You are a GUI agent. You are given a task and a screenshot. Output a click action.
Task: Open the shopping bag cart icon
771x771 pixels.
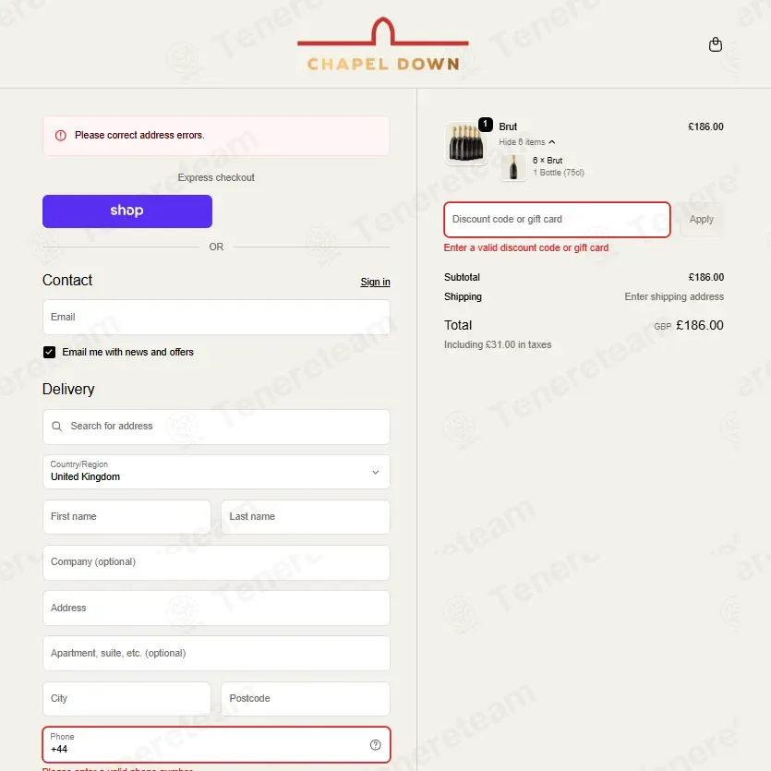[x=715, y=44]
